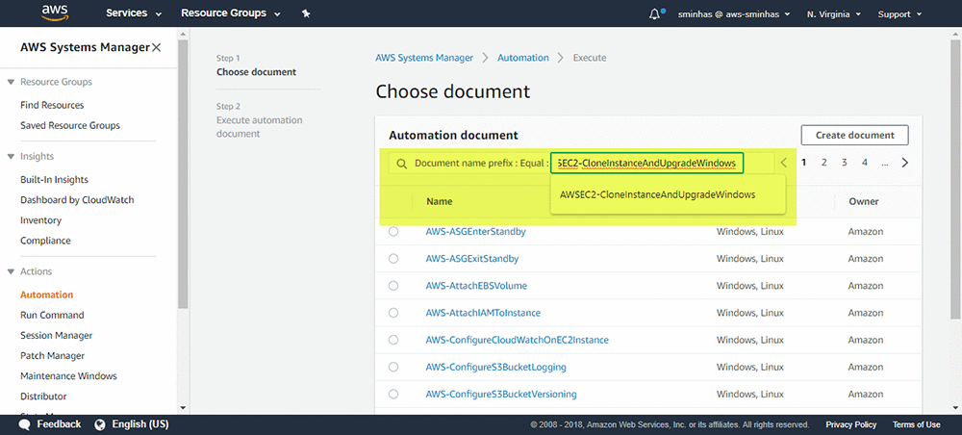Click the document name prefix search field
The image size is (962, 435).
click(x=646, y=164)
